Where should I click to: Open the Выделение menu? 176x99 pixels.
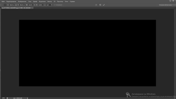coord(42,2)
